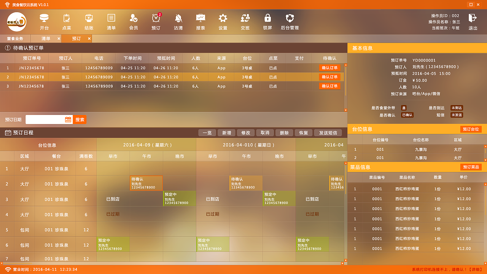
Task: Click the 一览 button
Action: [x=207, y=133]
